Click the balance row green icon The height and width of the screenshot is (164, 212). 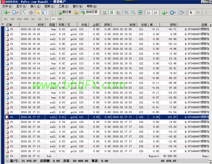point(7,156)
